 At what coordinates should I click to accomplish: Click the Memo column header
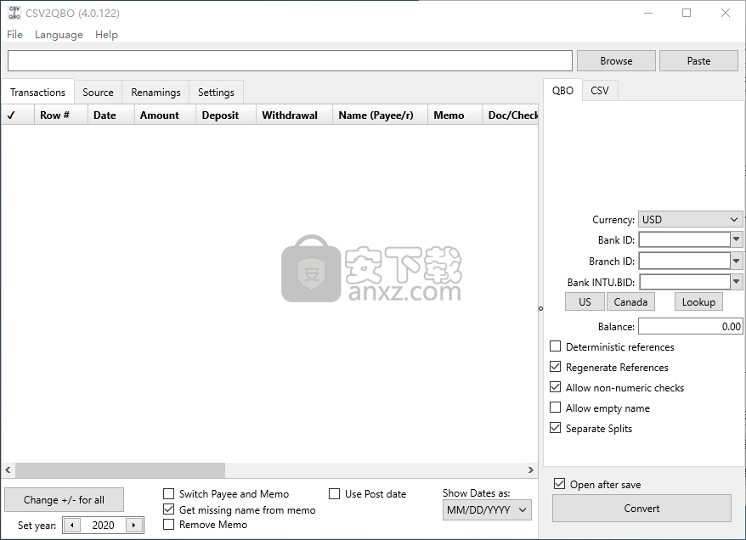tap(455, 115)
